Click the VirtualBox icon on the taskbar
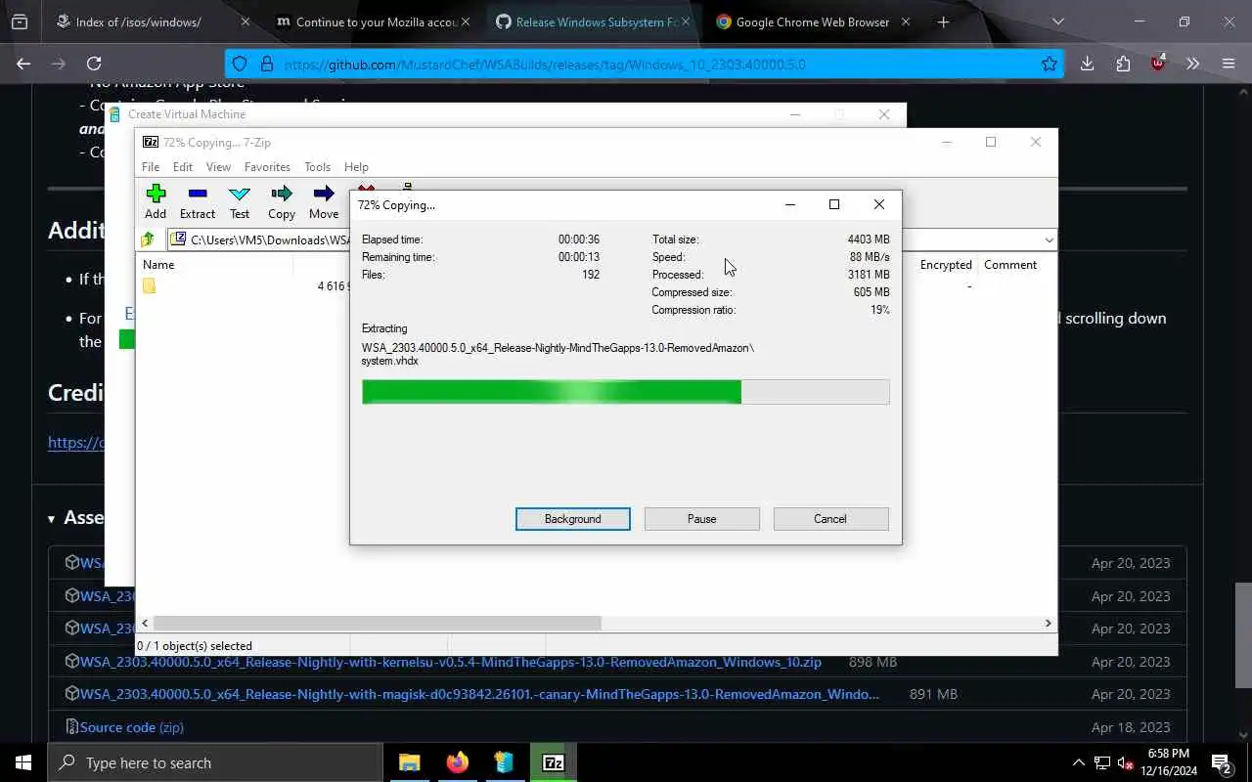 point(505,762)
